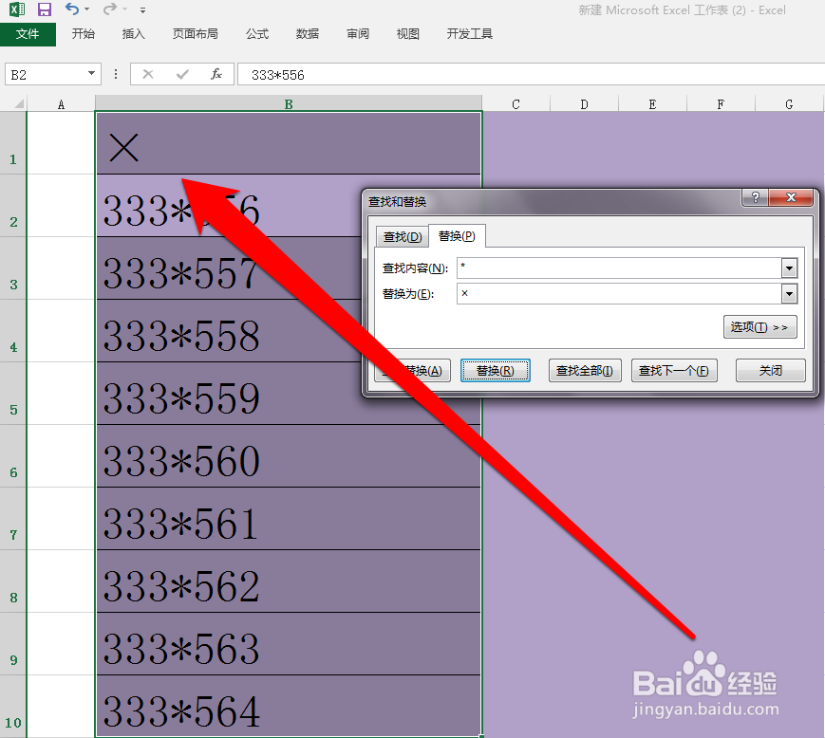Image resolution: width=825 pixels, height=738 pixels.
Task: Click cell containing 333*563
Action: click(289, 643)
